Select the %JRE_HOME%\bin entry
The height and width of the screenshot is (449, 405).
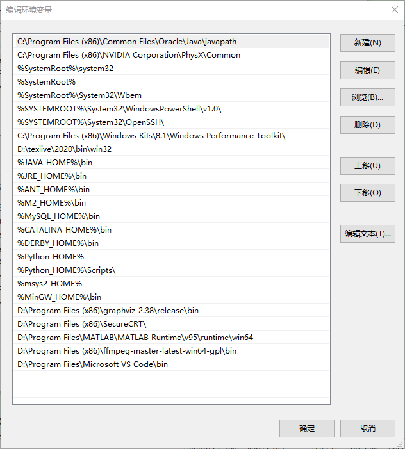[x=171, y=176]
